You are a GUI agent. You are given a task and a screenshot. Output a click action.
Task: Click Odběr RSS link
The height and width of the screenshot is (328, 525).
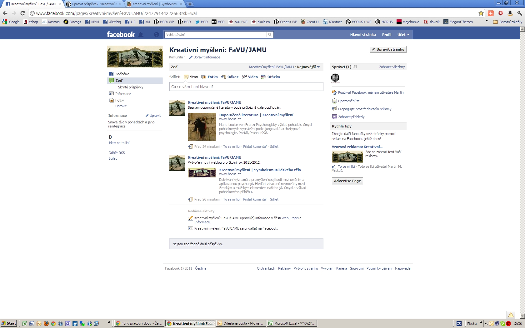[x=117, y=153]
